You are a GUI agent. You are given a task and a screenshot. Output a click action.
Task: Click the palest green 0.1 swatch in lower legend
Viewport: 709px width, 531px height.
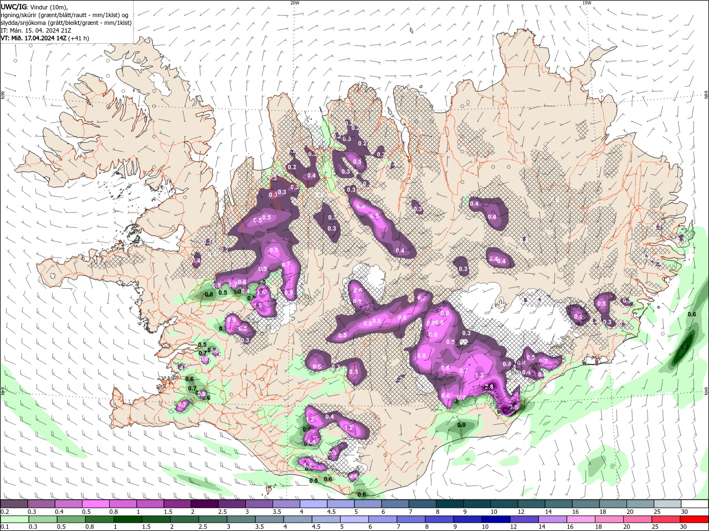click(14, 519)
